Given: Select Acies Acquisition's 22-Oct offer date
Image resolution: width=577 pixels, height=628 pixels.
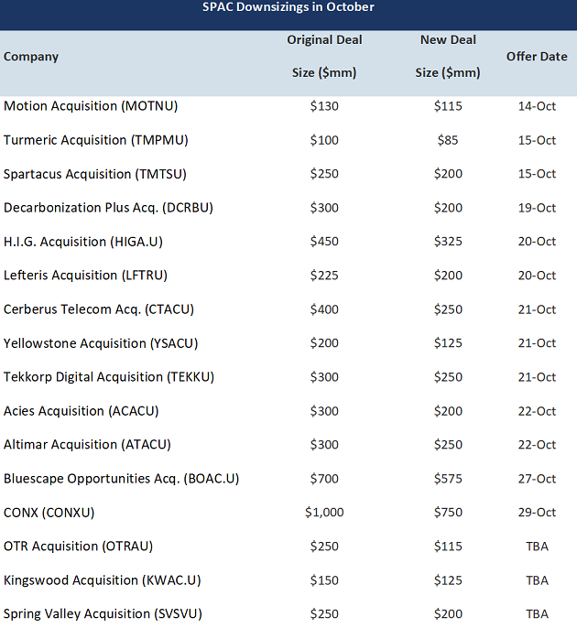Looking at the screenshot, I should [537, 411].
